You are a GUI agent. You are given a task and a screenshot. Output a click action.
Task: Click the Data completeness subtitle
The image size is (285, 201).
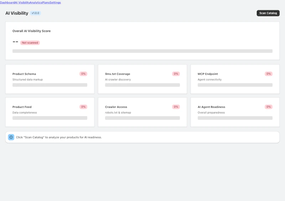coord(25,112)
